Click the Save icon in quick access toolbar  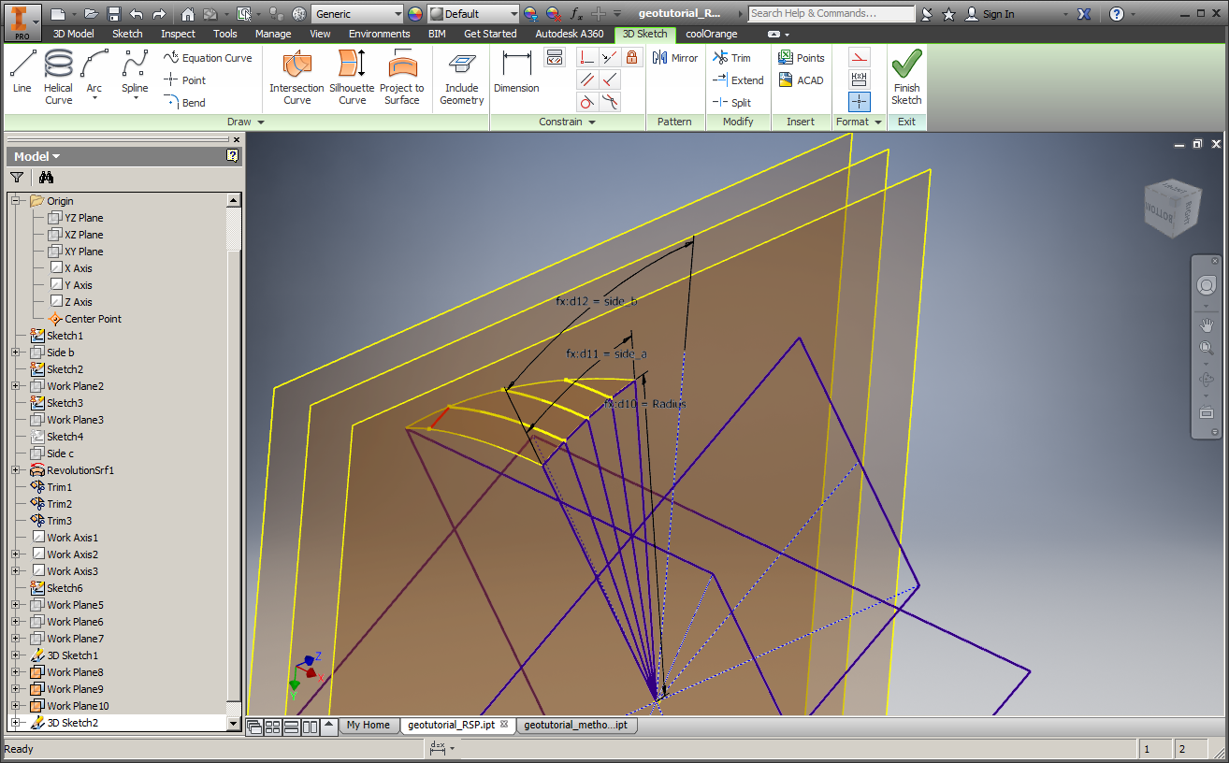[113, 14]
